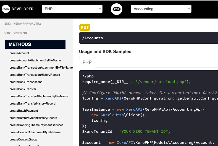Click GuzzleHttp in the code sample
The image size is (218, 146).
click(112, 115)
